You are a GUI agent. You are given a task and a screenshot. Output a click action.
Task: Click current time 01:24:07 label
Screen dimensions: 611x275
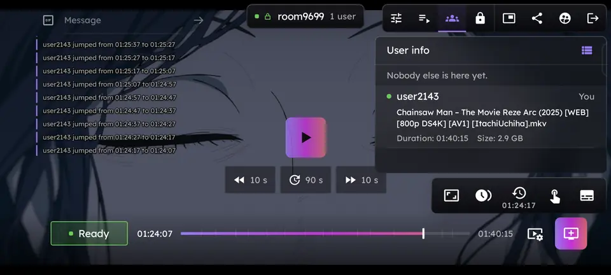[x=155, y=234]
